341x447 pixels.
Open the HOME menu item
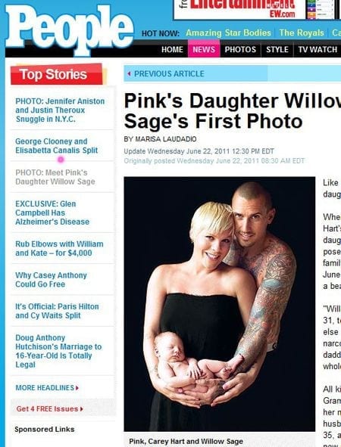point(172,50)
